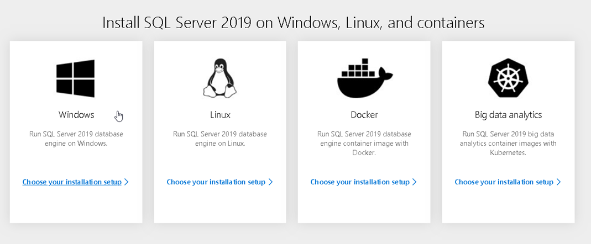591x244 pixels.
Task: Select the 'Docker' card title
Action: (x=364, y=114)
